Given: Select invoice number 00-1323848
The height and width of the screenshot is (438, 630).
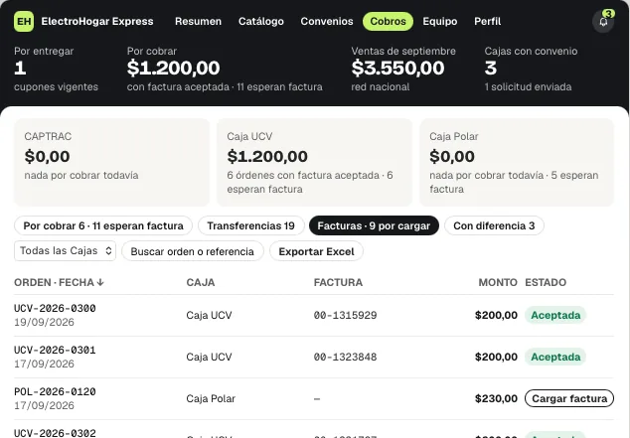Looking at the screenshot, I should 345,357.
